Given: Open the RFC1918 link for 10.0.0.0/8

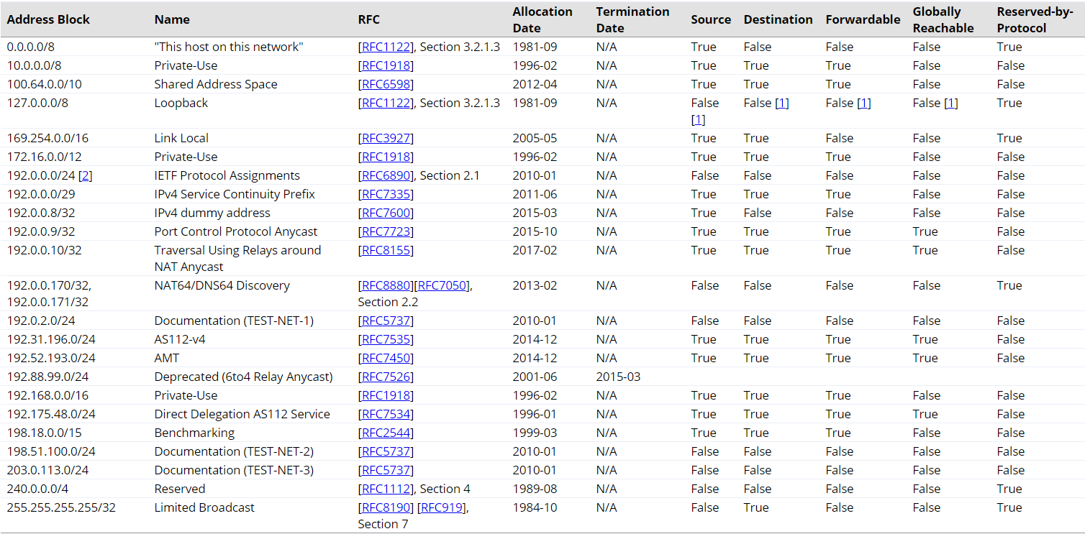Looking at the screenshot, I should 386,65.
